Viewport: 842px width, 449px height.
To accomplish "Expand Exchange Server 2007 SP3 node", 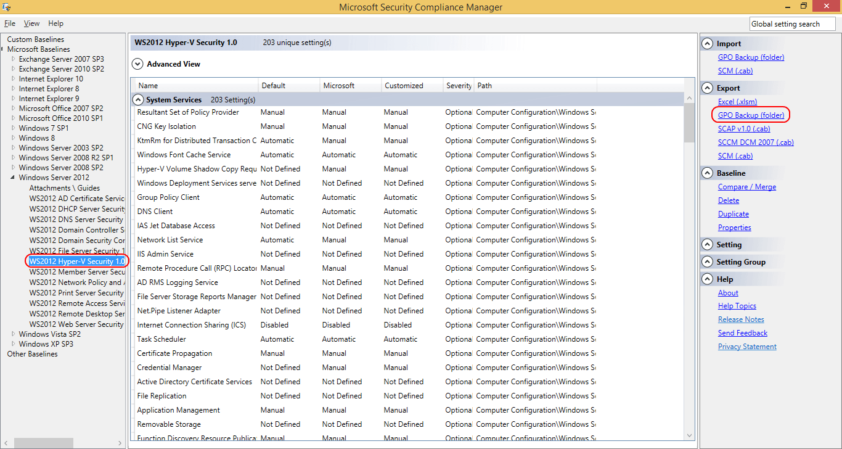I will coord(14,59).
